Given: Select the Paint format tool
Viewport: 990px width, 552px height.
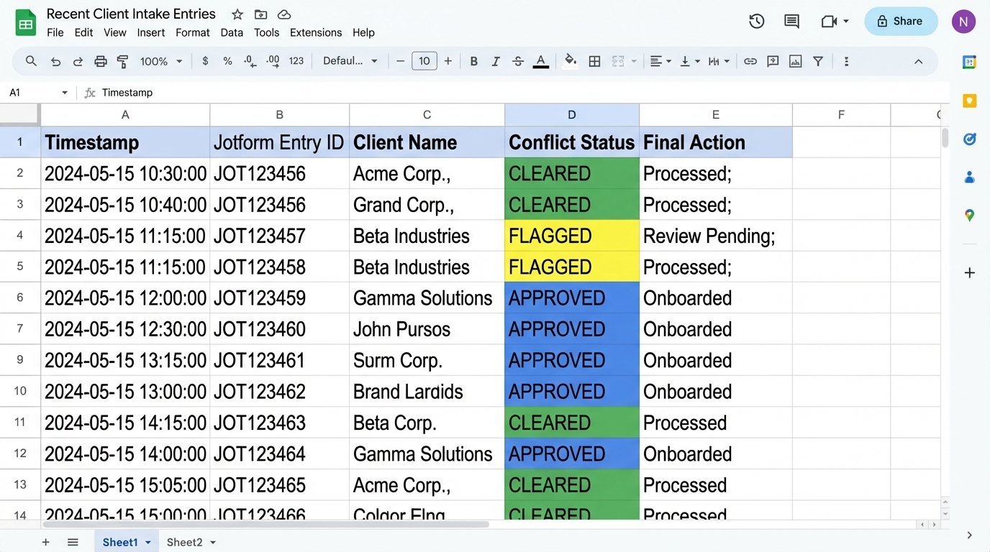Looking at the screenshot, I should [122, 61].
